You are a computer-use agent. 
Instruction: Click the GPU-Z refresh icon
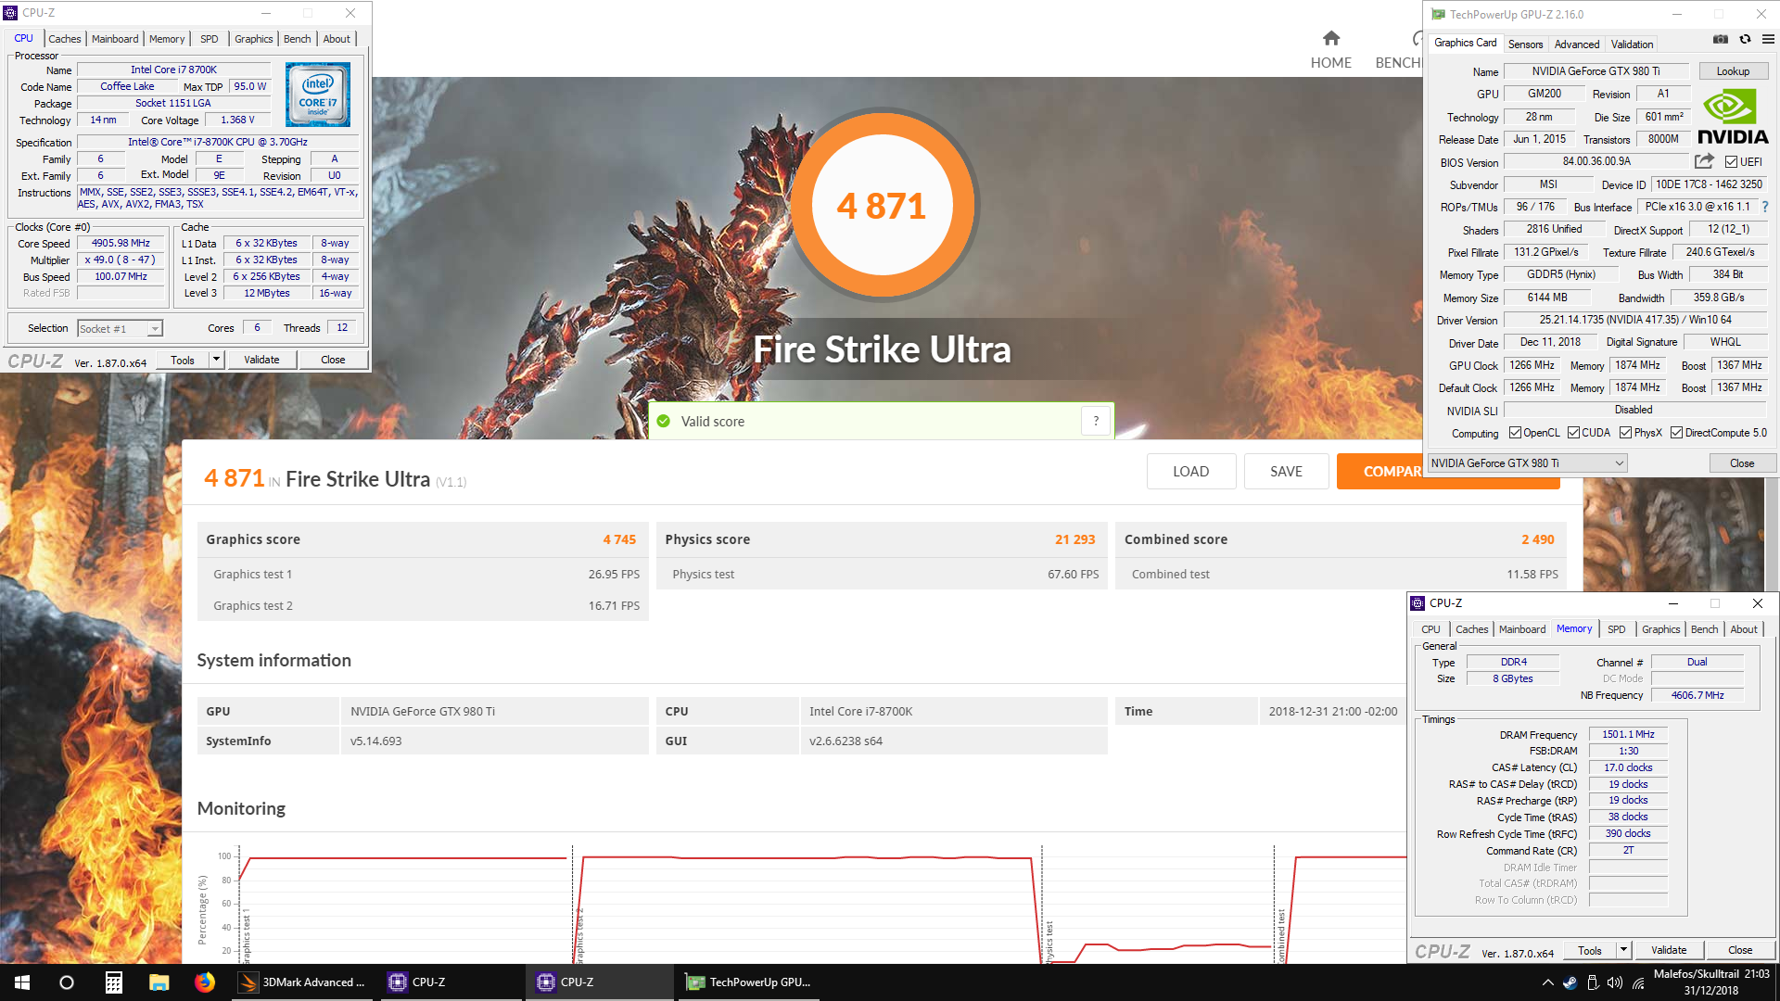tap(1745, 40)
